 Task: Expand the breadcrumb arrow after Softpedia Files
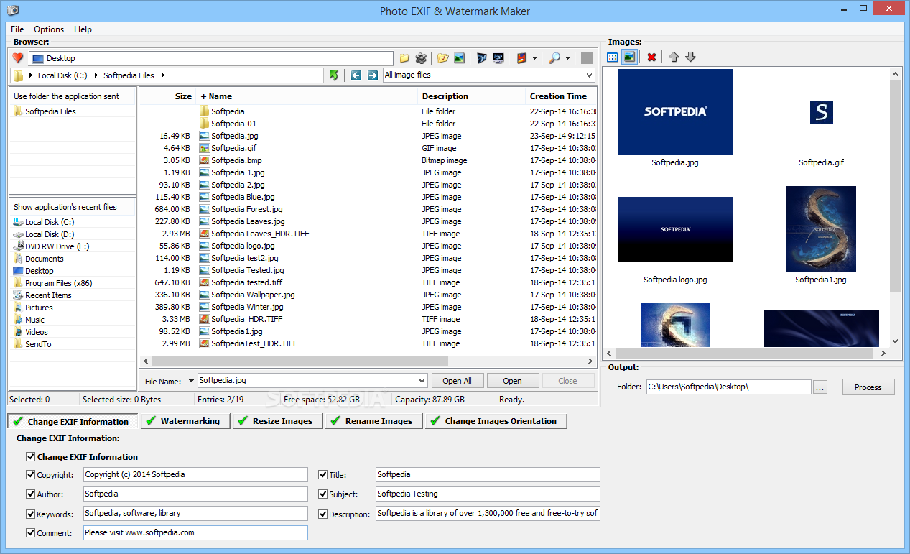[162, 75]
